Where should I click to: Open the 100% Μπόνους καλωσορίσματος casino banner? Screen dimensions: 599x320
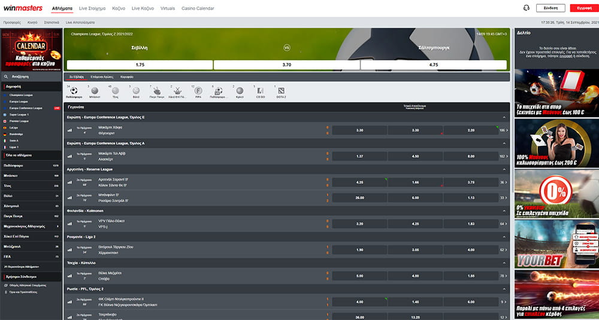click(556, 143)
